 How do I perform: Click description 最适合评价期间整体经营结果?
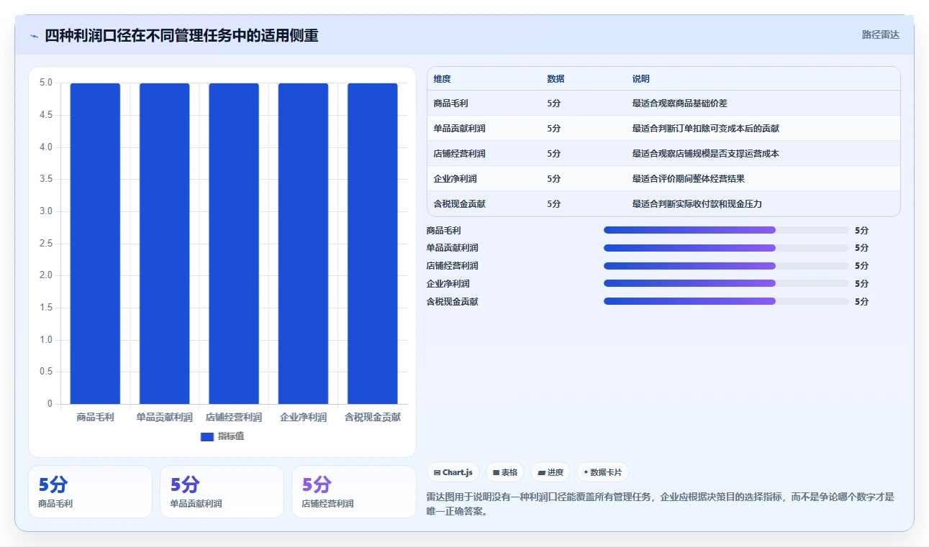689,179
